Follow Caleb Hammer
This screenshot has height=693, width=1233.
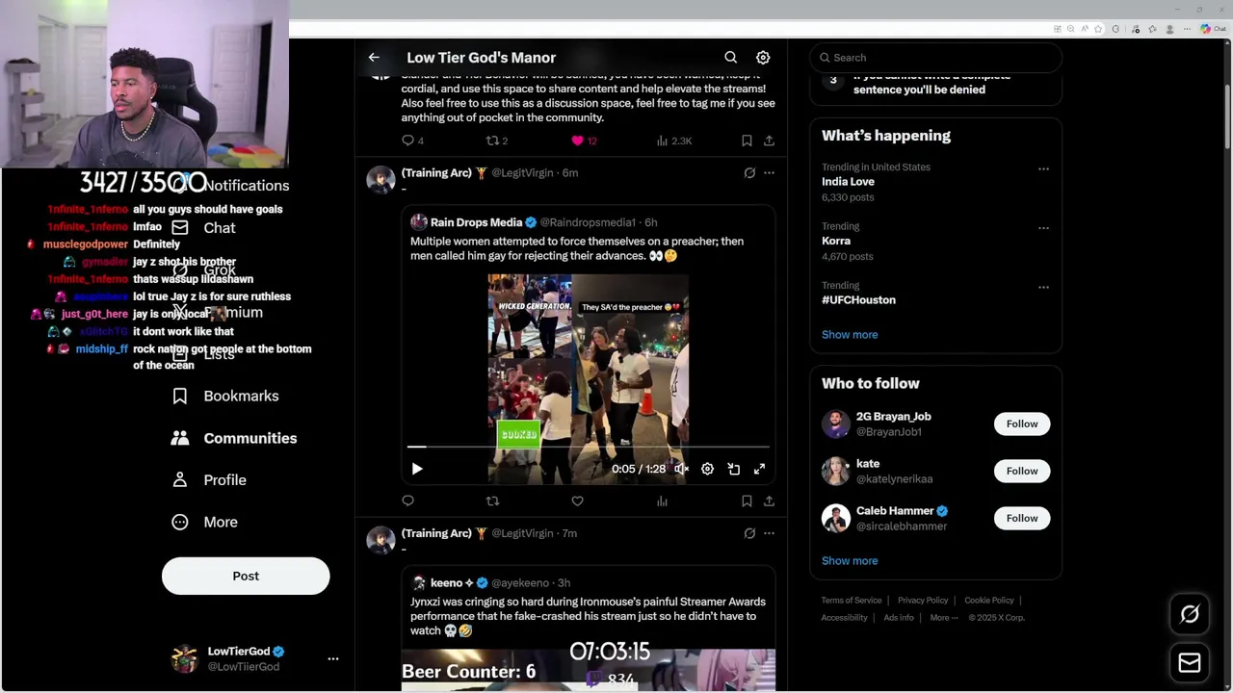(x=1022, y=518)
